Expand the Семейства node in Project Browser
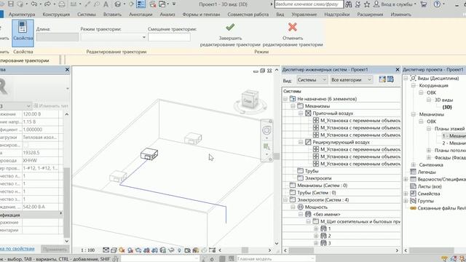Image resolution: width=466 pixels, height=262 pixels. (406, 194)
